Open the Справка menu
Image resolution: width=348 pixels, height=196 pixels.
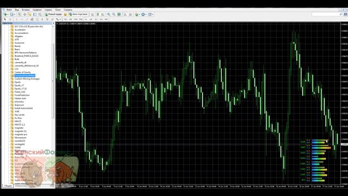(68, 10)
